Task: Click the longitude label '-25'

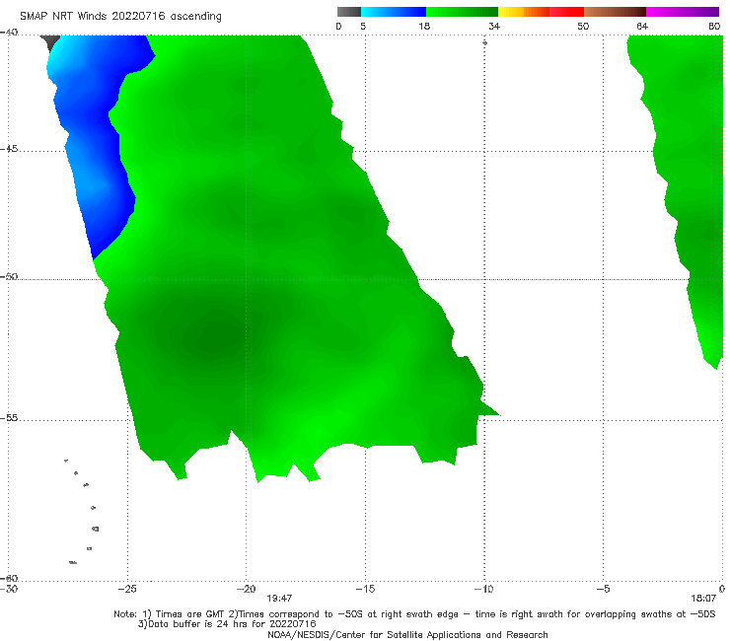Action: 127,589
